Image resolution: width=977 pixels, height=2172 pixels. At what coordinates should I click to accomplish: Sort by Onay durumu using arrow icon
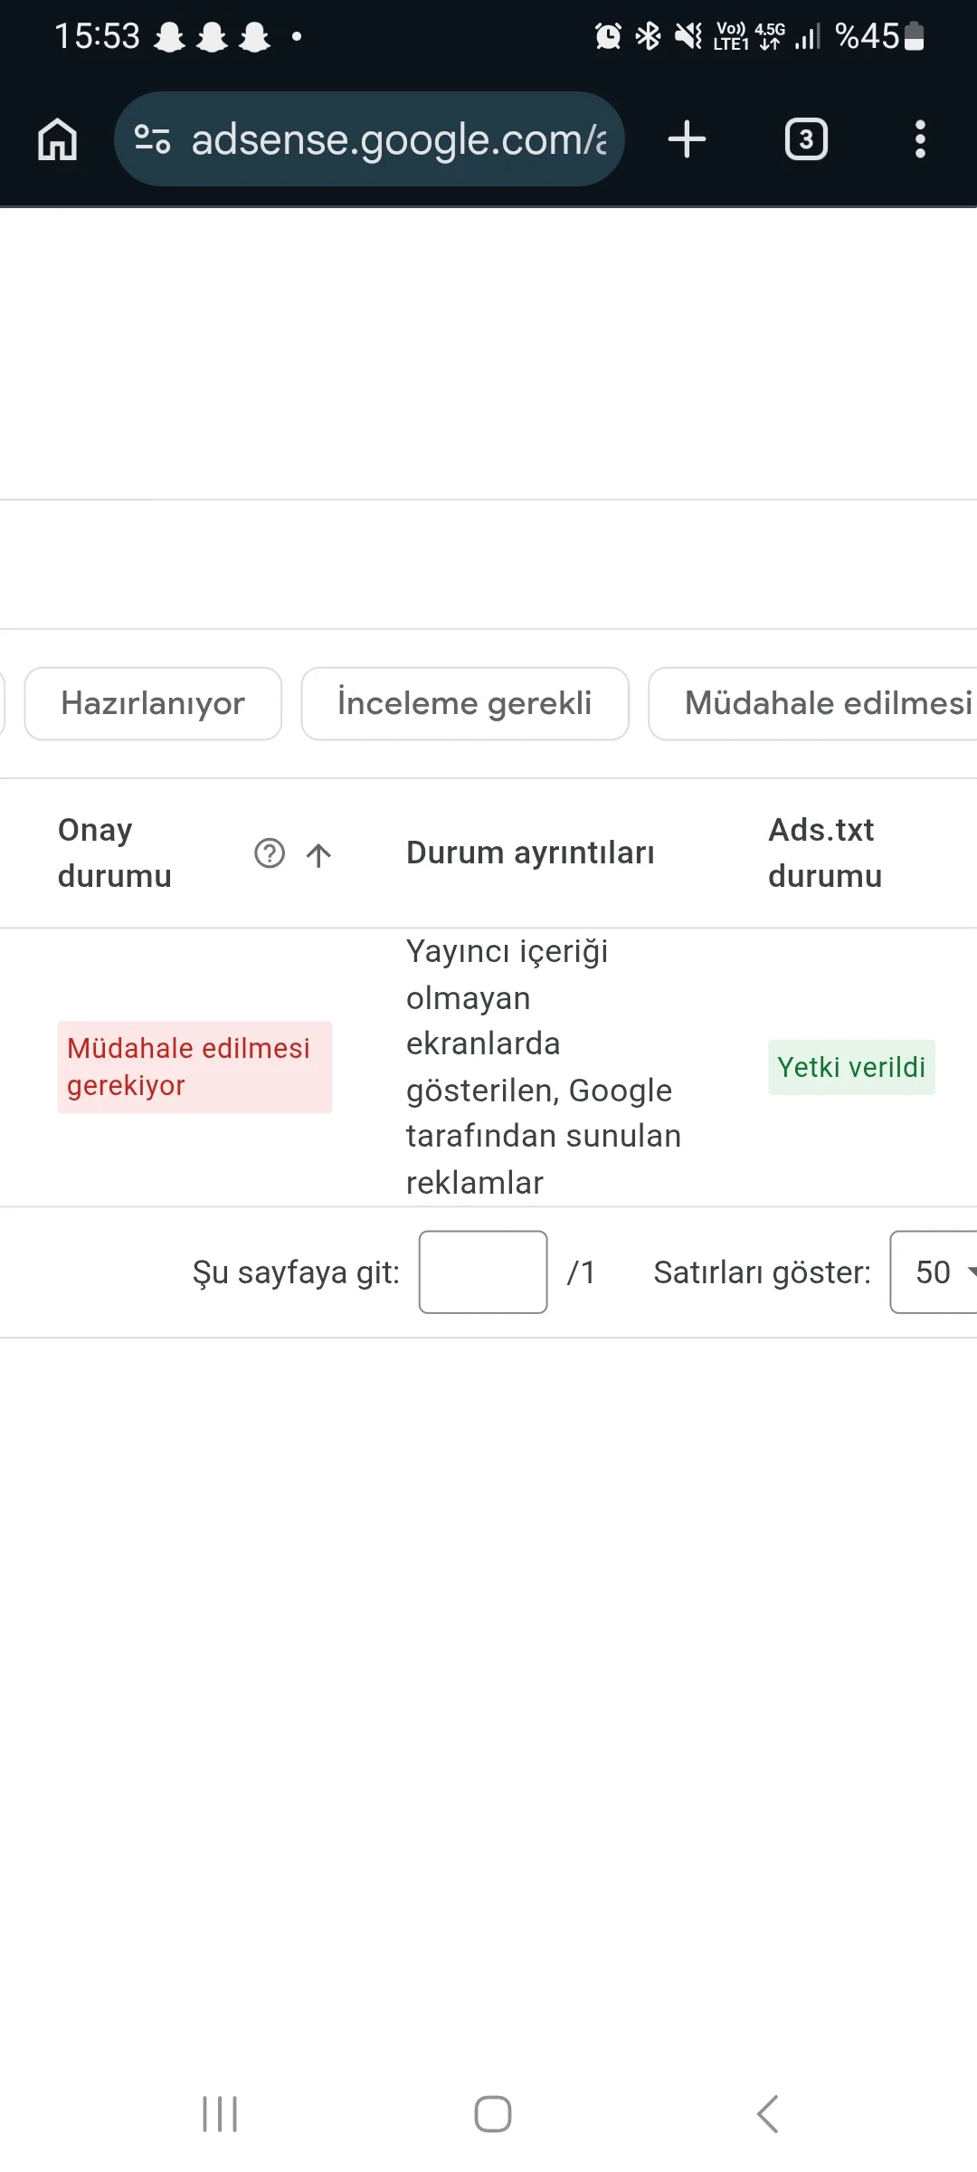click(318, 854)
